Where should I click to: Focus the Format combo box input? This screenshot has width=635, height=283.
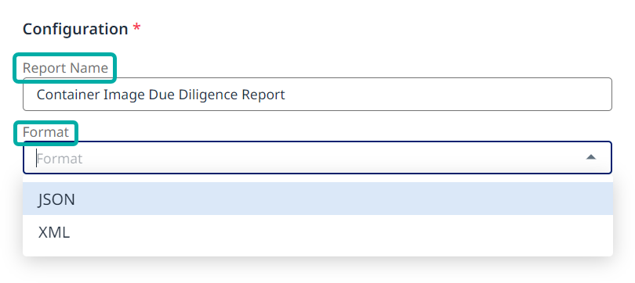click(317, 157)
